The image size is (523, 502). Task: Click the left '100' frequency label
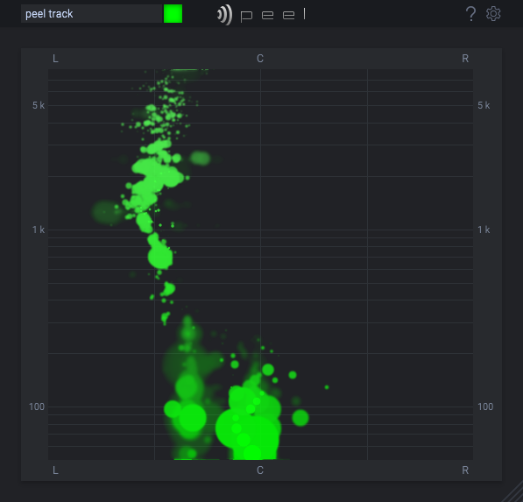37,407
